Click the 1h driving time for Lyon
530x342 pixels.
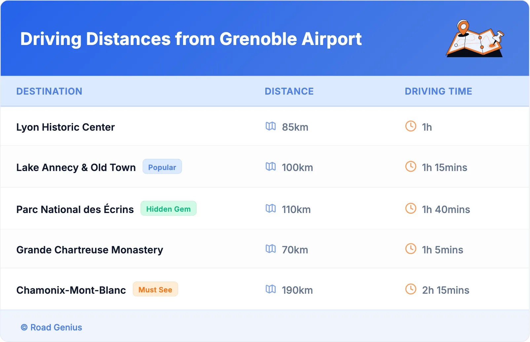coord(427,127)
